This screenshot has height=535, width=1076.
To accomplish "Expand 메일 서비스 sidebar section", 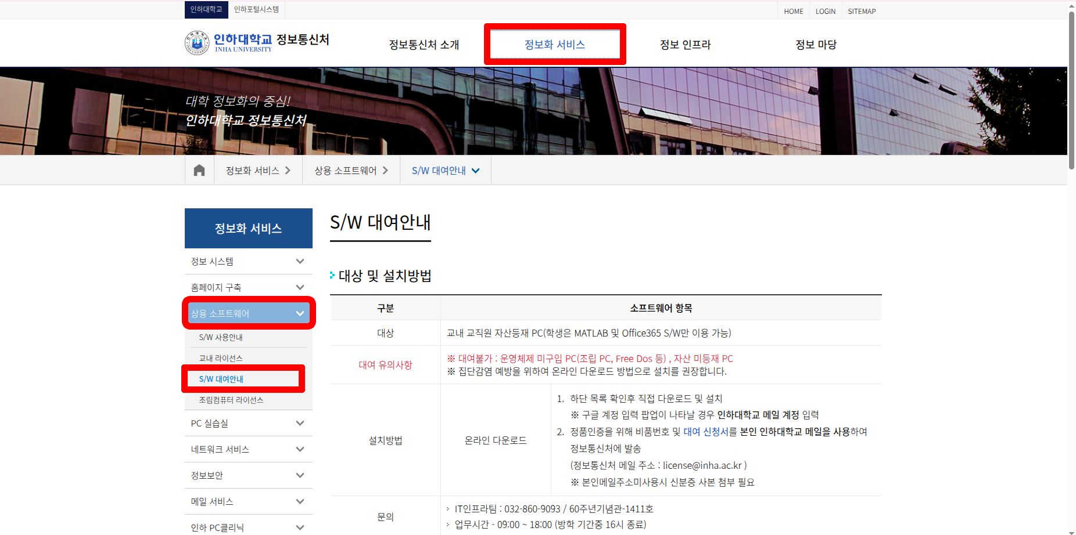I will pyautogui.click(x=249, y=501).
